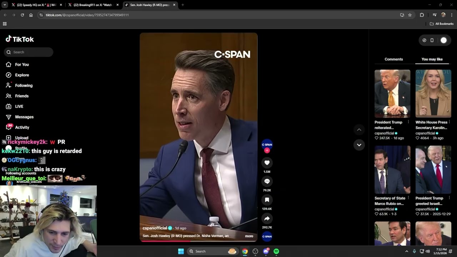Open Spotify from the Windows taskbar
Image resolution: width=457 pixels, height=257 pixels.
click(x=276, y=251)
